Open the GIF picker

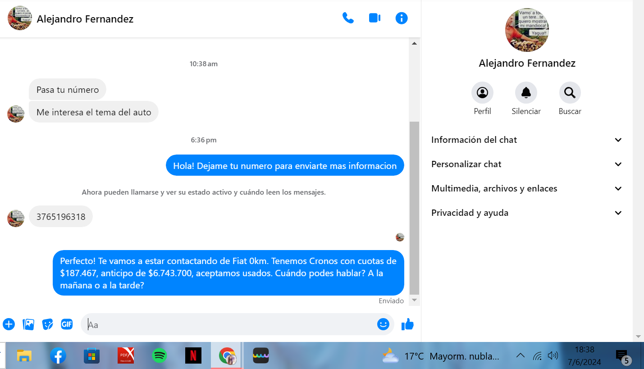pyautogui.click(x=67, y=324)
